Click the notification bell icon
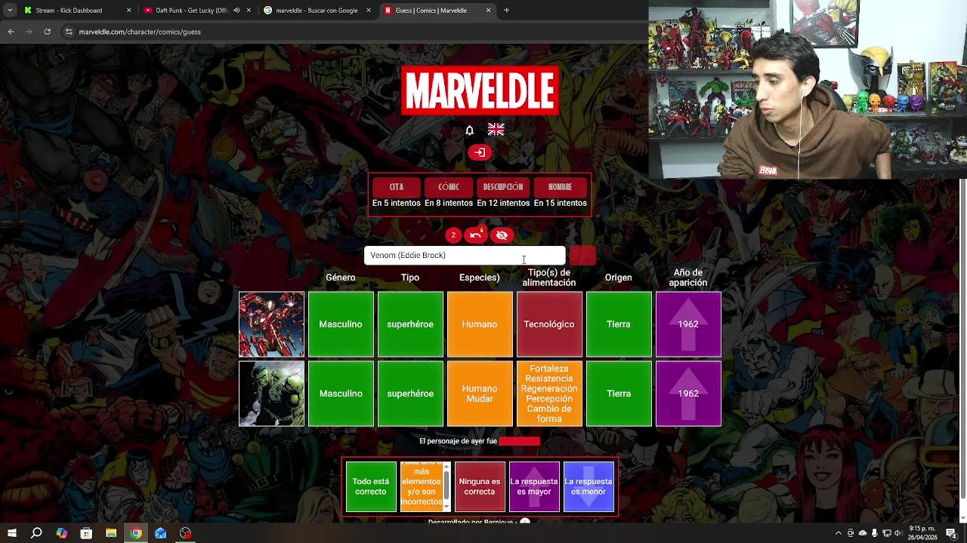Image resolution: width=967 pixels, height=543 pixels. coord(469,130)
